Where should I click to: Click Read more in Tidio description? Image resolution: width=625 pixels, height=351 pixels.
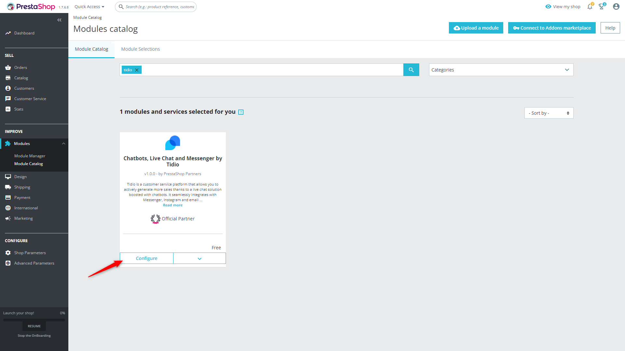pyautogui.click(x=173, y=205)
